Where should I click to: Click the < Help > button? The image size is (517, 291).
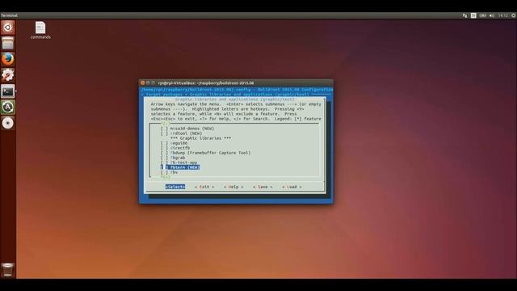click(233, 187)
